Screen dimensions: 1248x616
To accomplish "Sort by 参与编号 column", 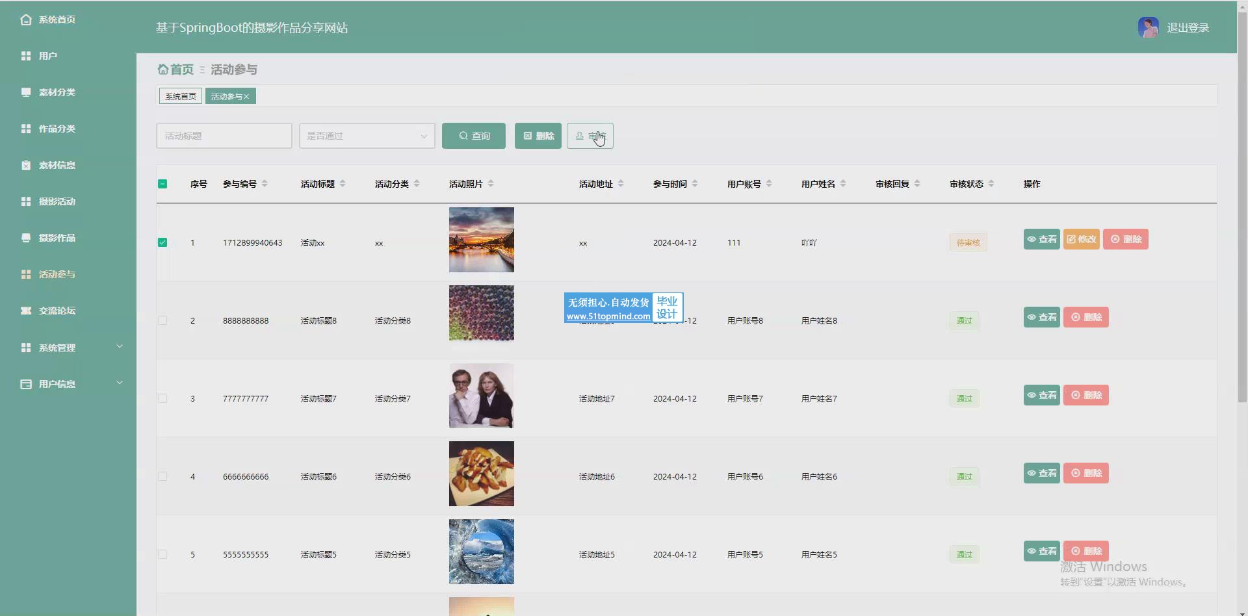I will [x=265, y=184].
